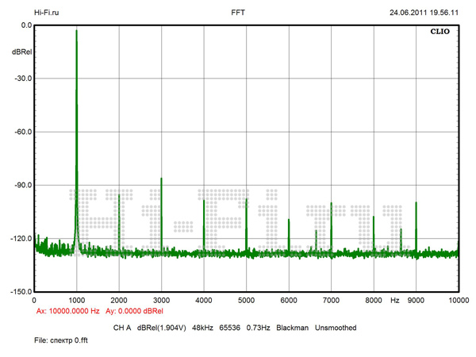Viewport: 476px width, 357px height.
Task: Click the FFT title above the graph
Action: (x=238, y=13)
